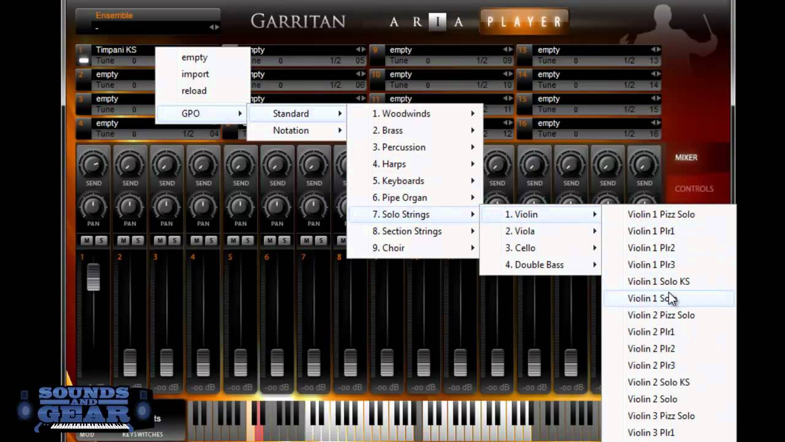Mute mixer channel 7
This screenshot has width=785, height=442.
[x=307, y=240]
